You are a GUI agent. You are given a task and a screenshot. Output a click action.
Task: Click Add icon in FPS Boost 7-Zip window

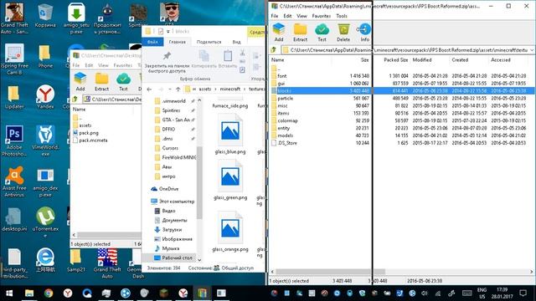click(x=279, y=33)
